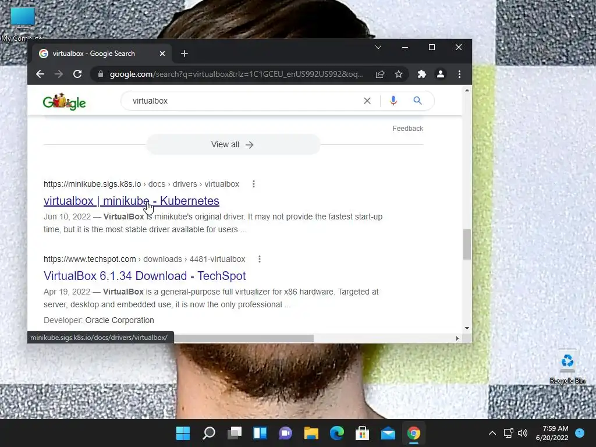This screenshot has width=596, height=447.
Task: Click the horizontal scrollbar thumb
Action: click(x=244, y=338)
